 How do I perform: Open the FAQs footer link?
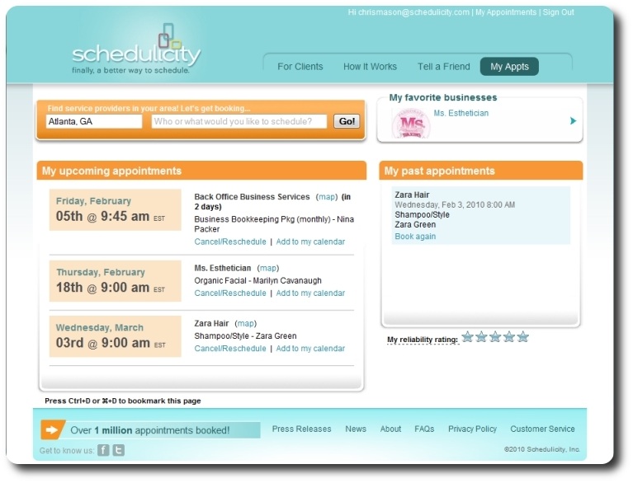point(424,429)
